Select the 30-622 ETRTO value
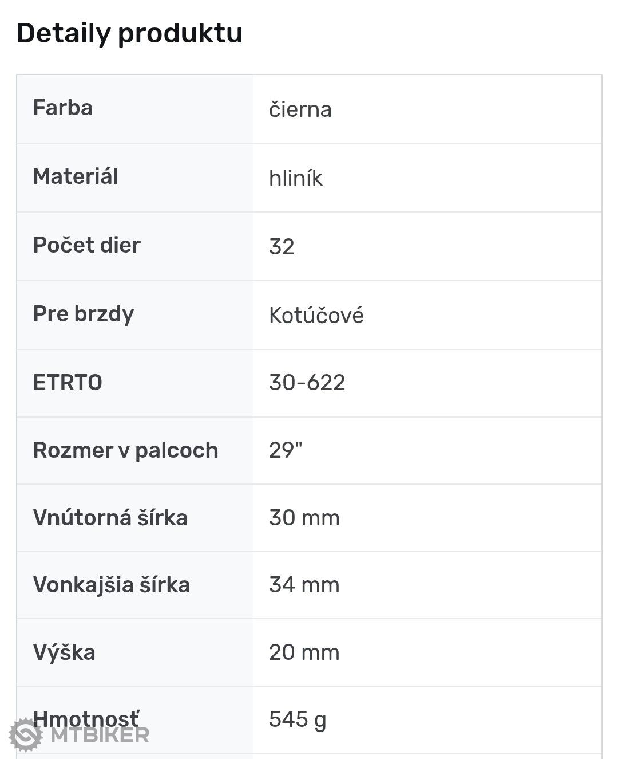This screenshot has width=618, height=759. click(x=307, y=383)
